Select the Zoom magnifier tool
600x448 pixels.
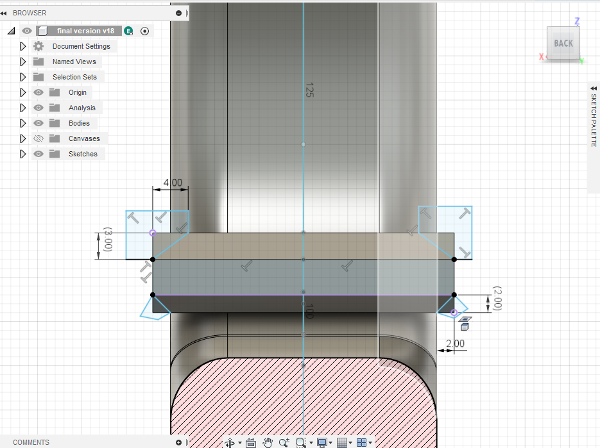(x=284, y=443)
